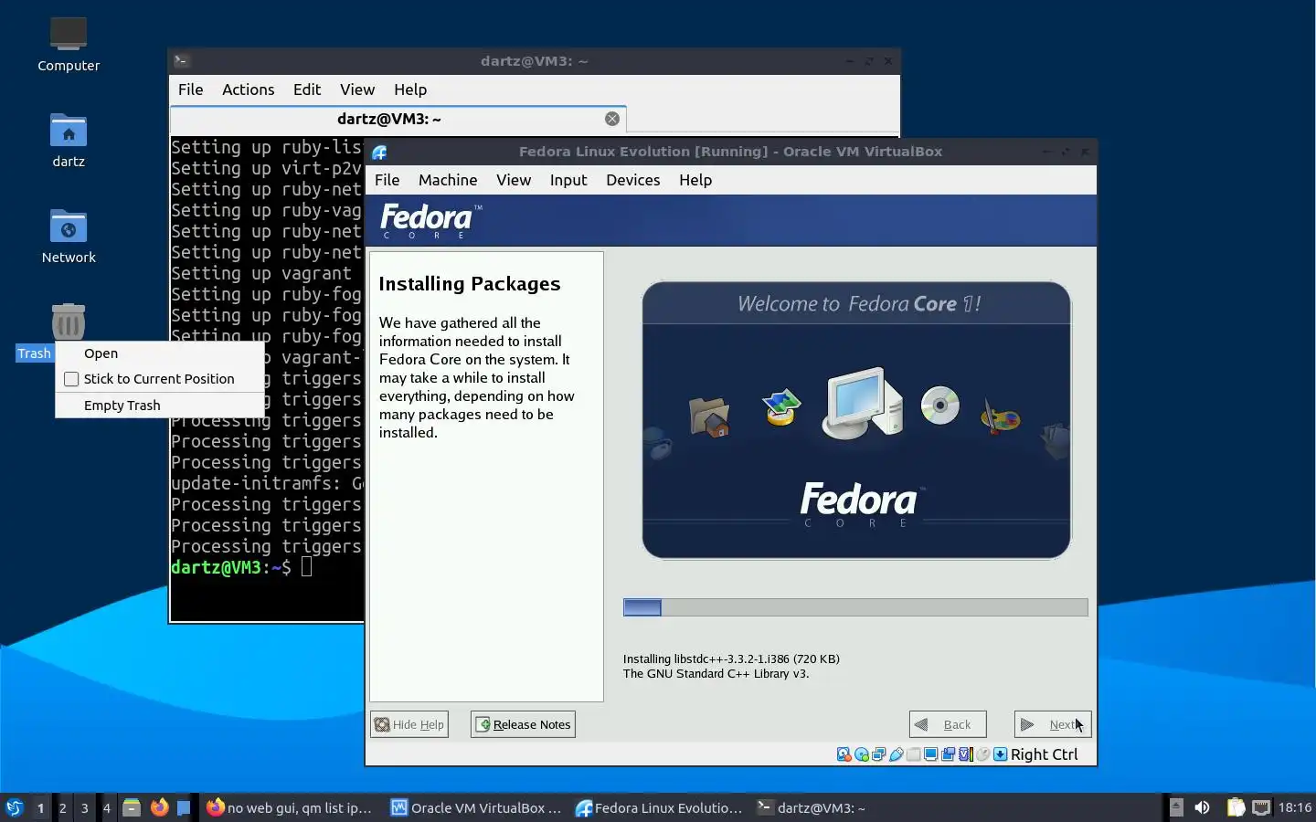The width and height of the screenshot is (1316, 822).
Task: Open the Machine menu in VirtualBox
Action: click(x=448, y=180)
